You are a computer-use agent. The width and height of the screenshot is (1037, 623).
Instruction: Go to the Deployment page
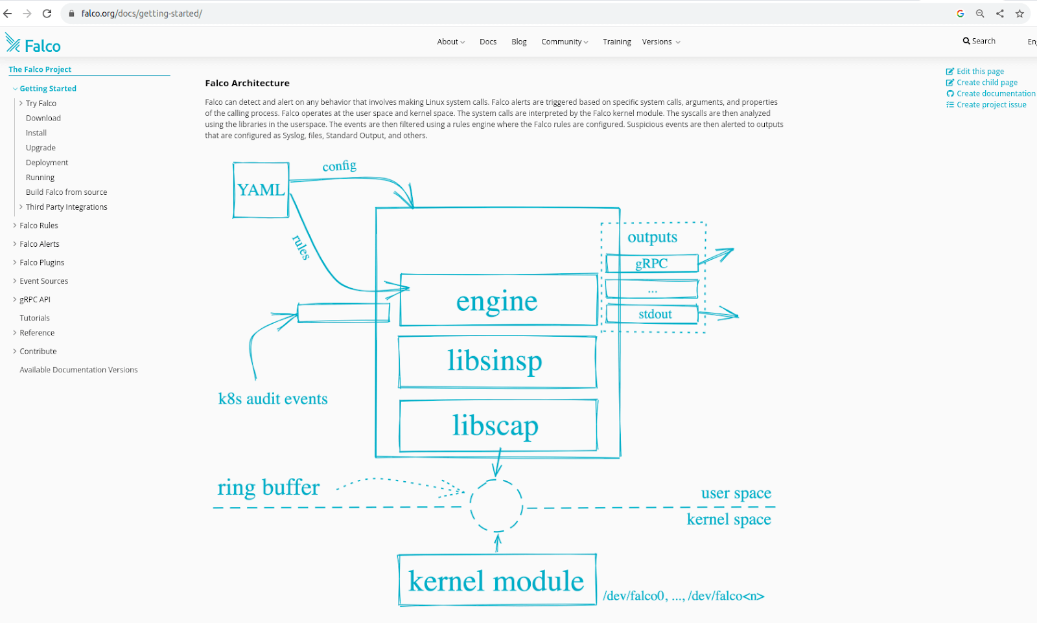pyautogui.click(x=47, y=163)
